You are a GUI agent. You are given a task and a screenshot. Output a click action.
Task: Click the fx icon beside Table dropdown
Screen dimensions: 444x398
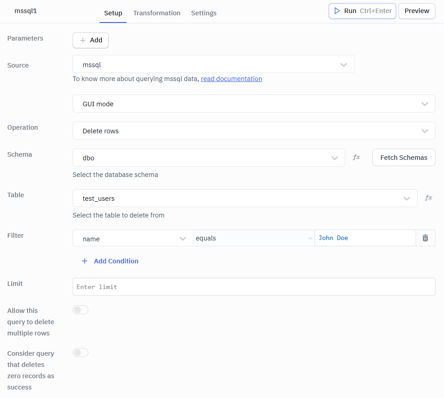click(x=428, y=198)
